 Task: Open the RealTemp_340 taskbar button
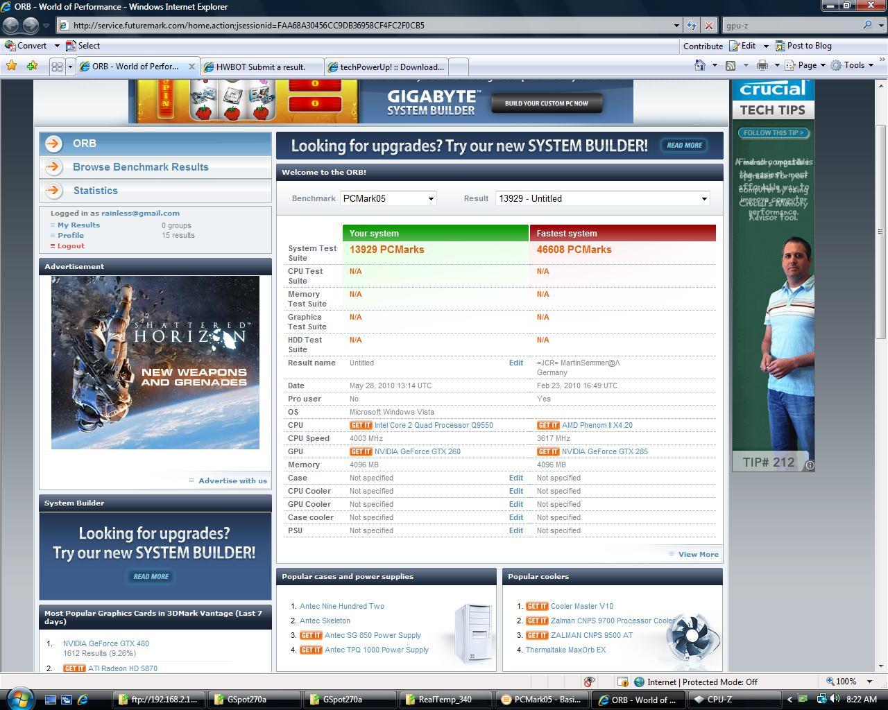[x=447, y=700]
